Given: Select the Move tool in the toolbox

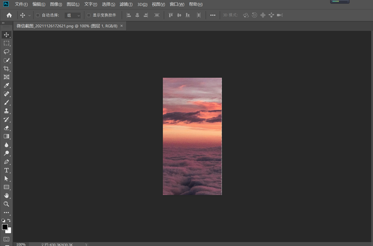Looking at the screenshot, I should coord(6,35).
